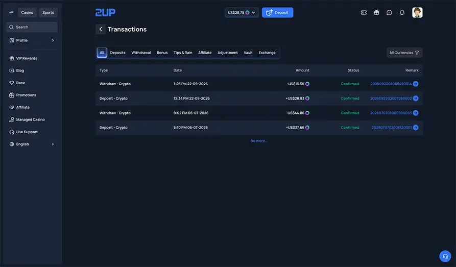Screen dimensions: 456x267
Task: Open the ticket coupon icon in header
Action: (x=364, y=12)
